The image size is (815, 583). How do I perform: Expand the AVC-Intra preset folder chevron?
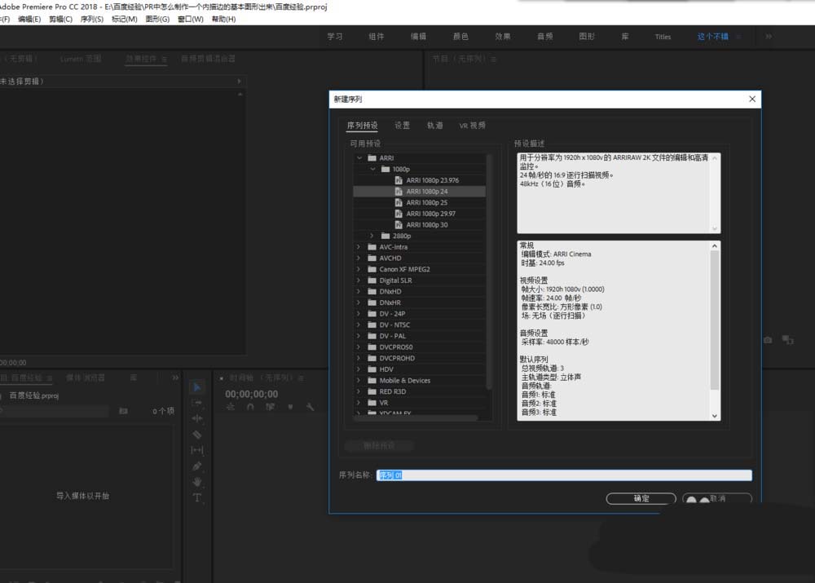point(359,247)
